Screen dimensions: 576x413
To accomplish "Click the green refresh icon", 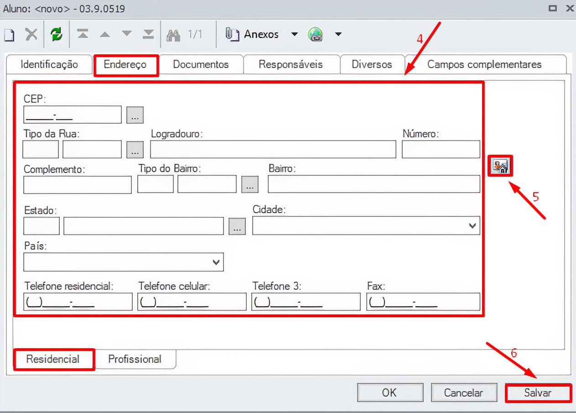I will (x=57, y=35).
